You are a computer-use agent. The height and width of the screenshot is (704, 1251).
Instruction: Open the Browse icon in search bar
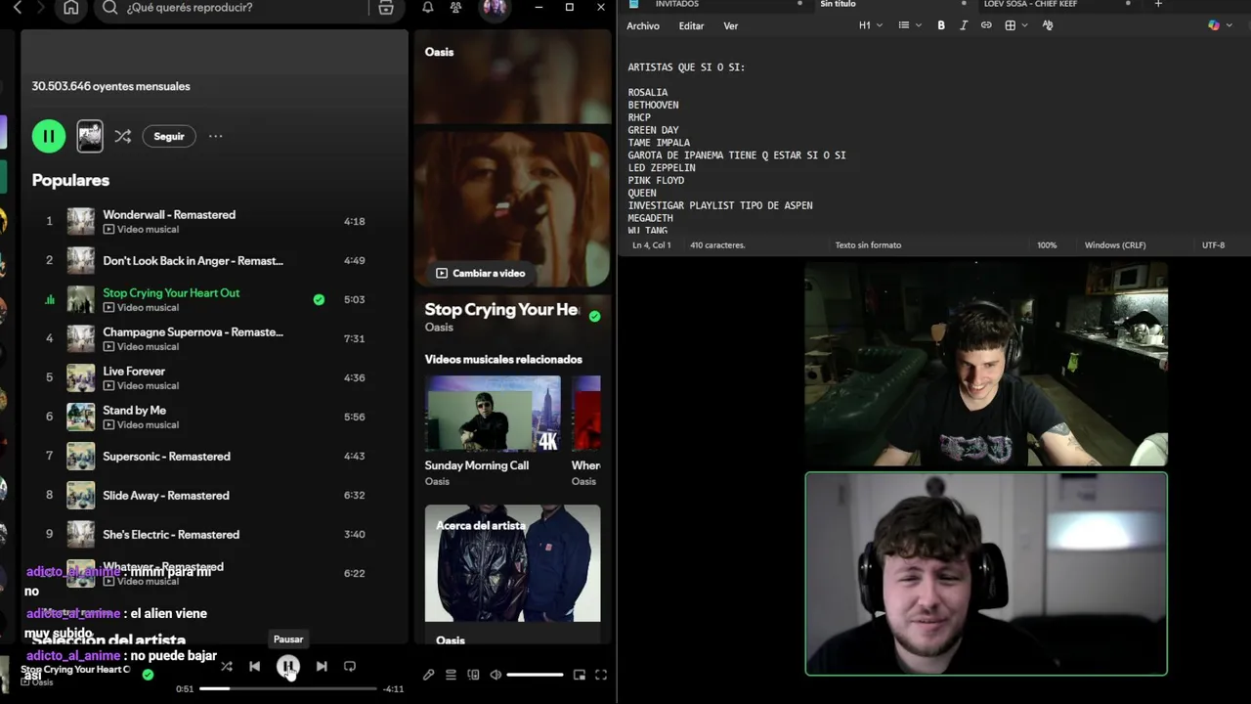[386, 8]
